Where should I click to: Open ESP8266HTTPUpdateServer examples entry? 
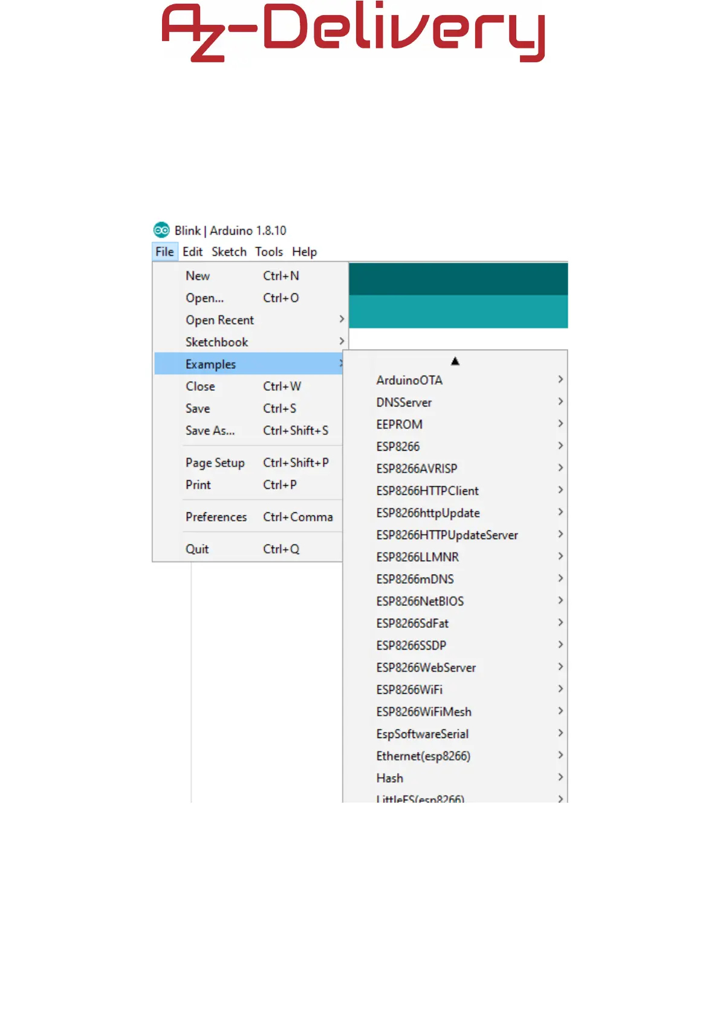click(455, 535)
